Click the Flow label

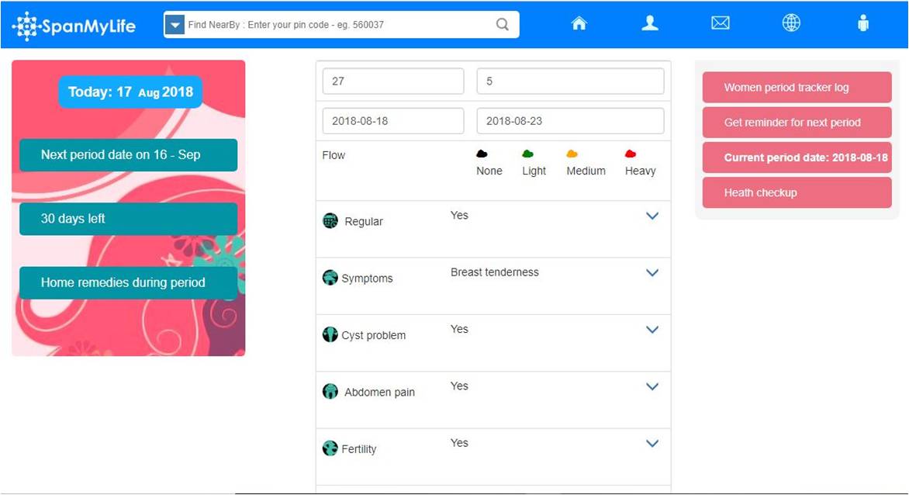coord(334,155)
